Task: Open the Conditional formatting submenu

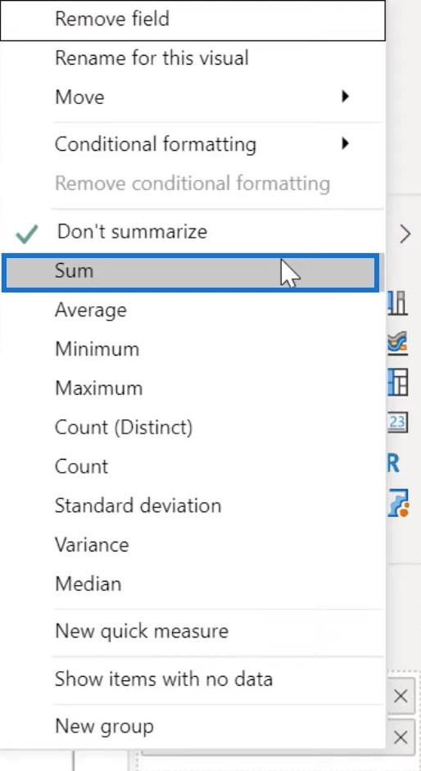Action: coord(192,144)
